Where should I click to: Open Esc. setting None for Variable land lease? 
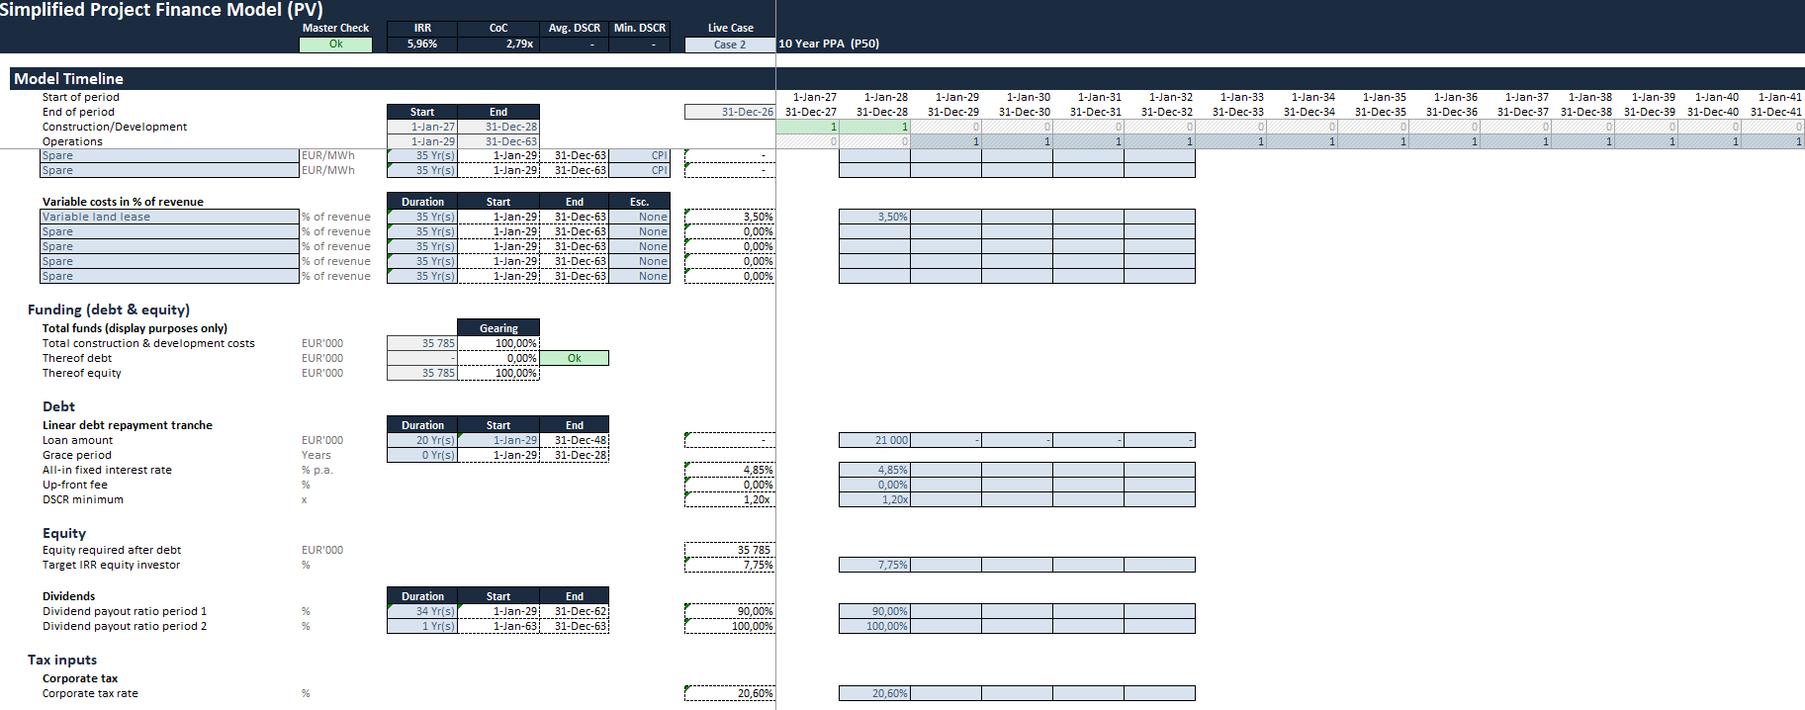click(640, 217)
